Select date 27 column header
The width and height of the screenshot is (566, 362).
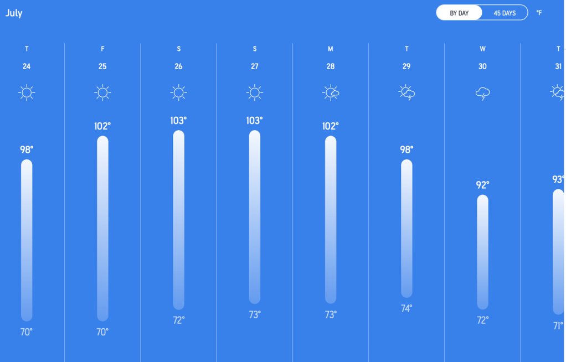click(255, 66)
